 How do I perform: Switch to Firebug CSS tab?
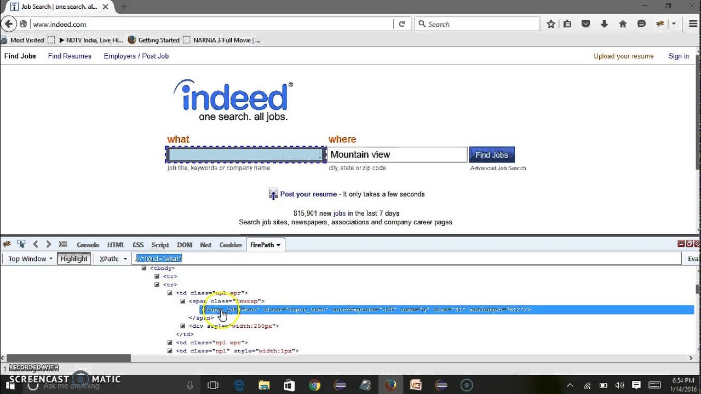[x=138, y=245]
